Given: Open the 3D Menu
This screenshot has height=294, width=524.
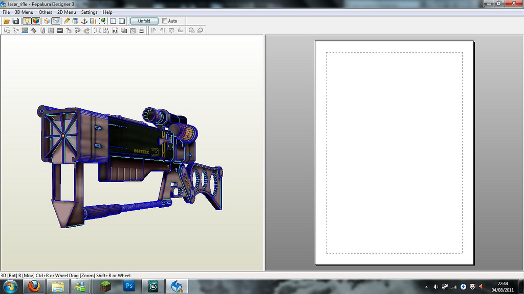Looking at the screenshot, I should pos(24,12).
